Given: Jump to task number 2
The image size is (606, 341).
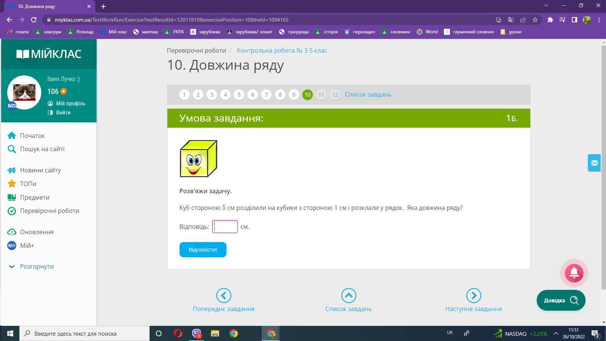Looking at the screenshot, I should (198, 95).
